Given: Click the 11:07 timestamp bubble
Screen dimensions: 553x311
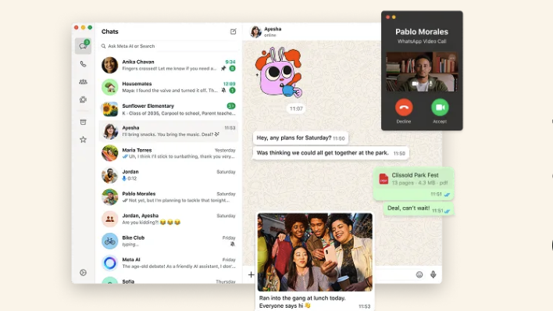Looking at the screenshot, I should 296,109.
